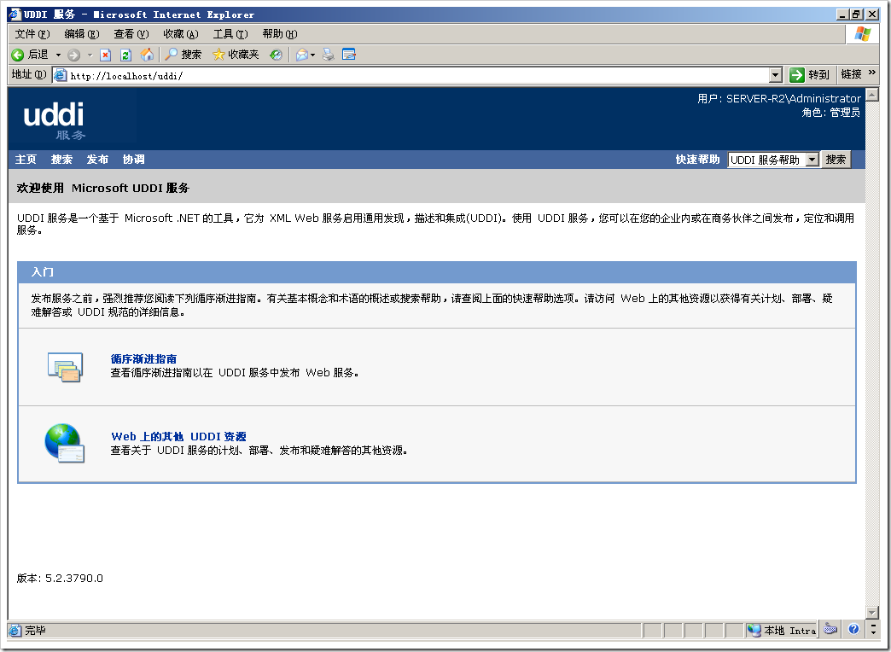Viewport: 891px width, 652px height.
Task: Click 查看循序渐进指南 description text
Action: tap(234, 373)
